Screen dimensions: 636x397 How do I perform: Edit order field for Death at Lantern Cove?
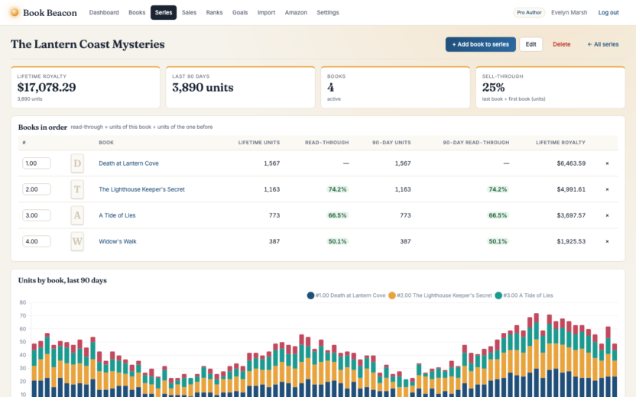37,163
